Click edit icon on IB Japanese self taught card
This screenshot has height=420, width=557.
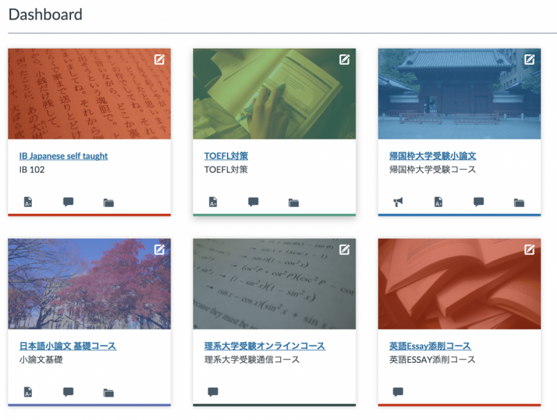tap(159, 60)
